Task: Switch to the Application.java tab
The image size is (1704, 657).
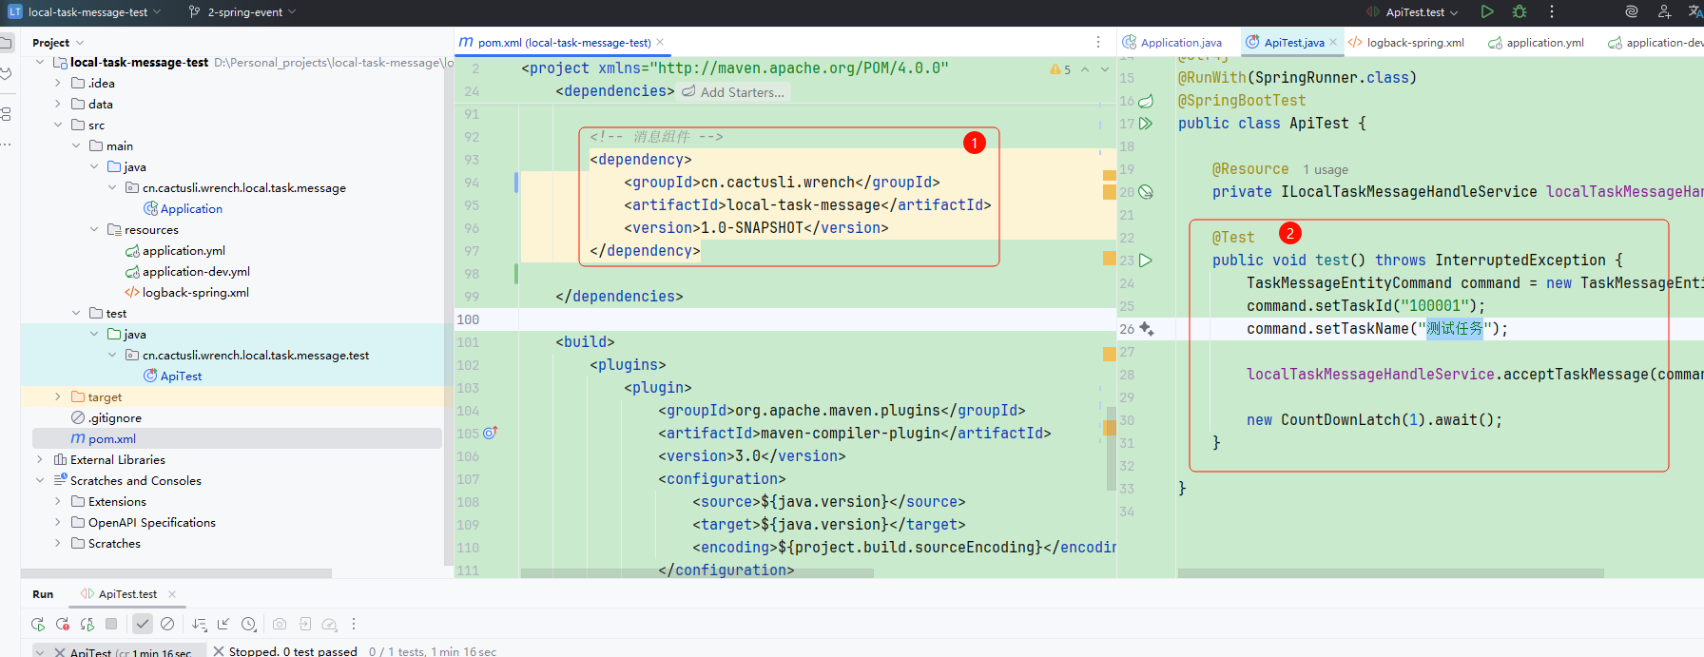Action: pyautogui.click(x=1179, y=42)
